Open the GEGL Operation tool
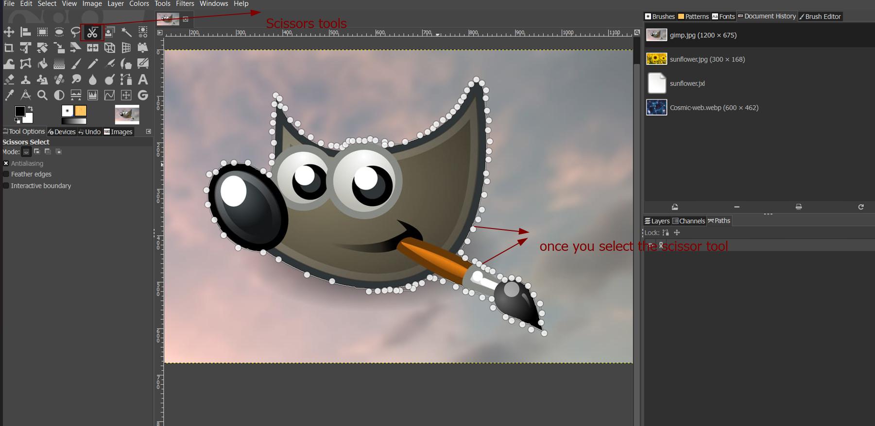This screenshot has width=875, height=426. coord(143,95)
